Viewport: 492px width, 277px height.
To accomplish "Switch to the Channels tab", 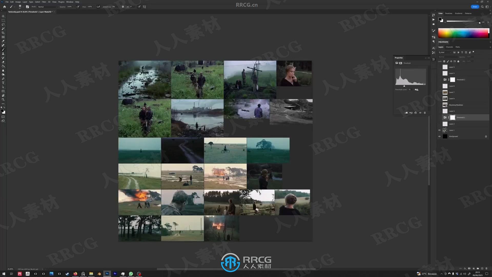I will click(x=449, y=47).
